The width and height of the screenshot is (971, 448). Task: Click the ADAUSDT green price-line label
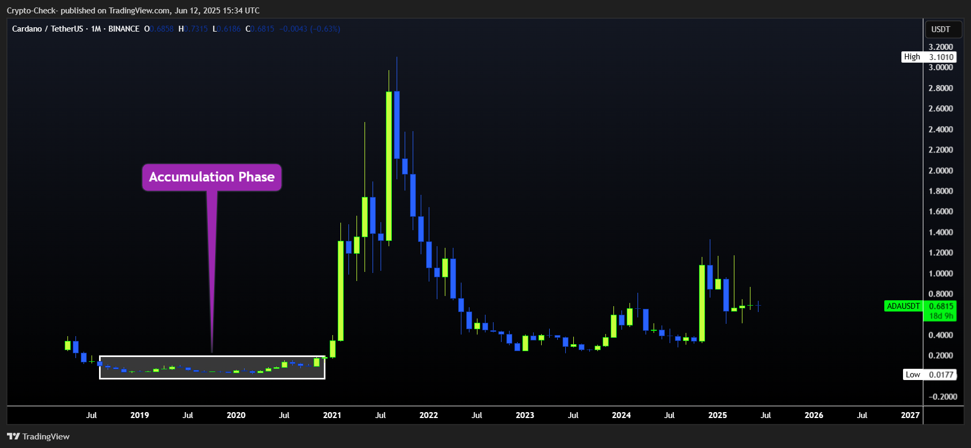point(904,306)
